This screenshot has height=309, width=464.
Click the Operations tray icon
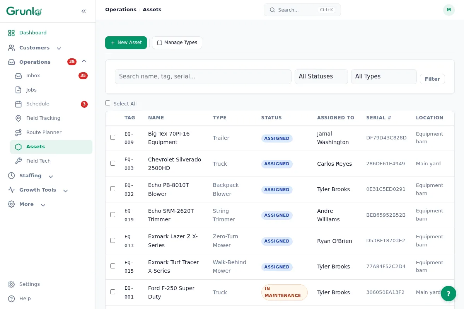tap(12, 62)
